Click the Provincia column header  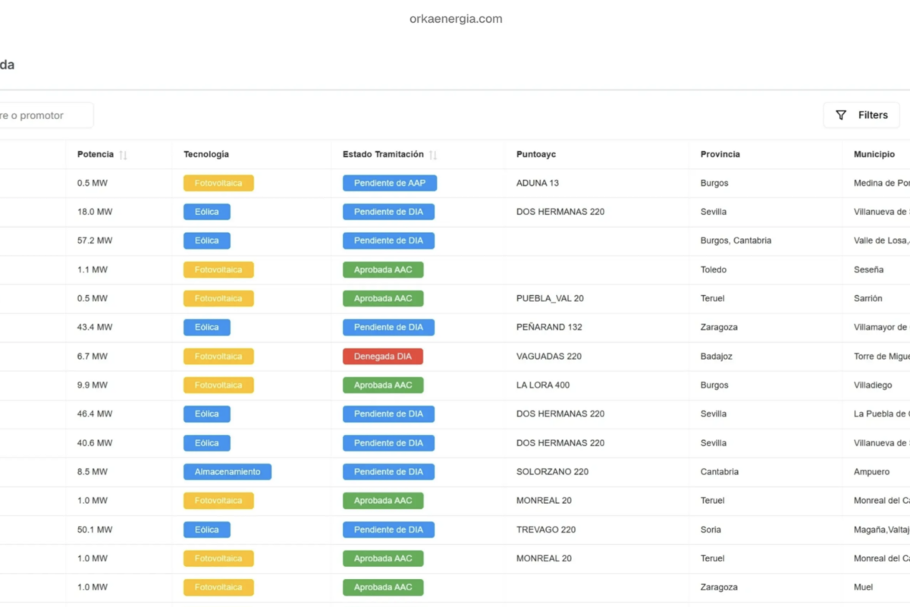coord(720,154)
